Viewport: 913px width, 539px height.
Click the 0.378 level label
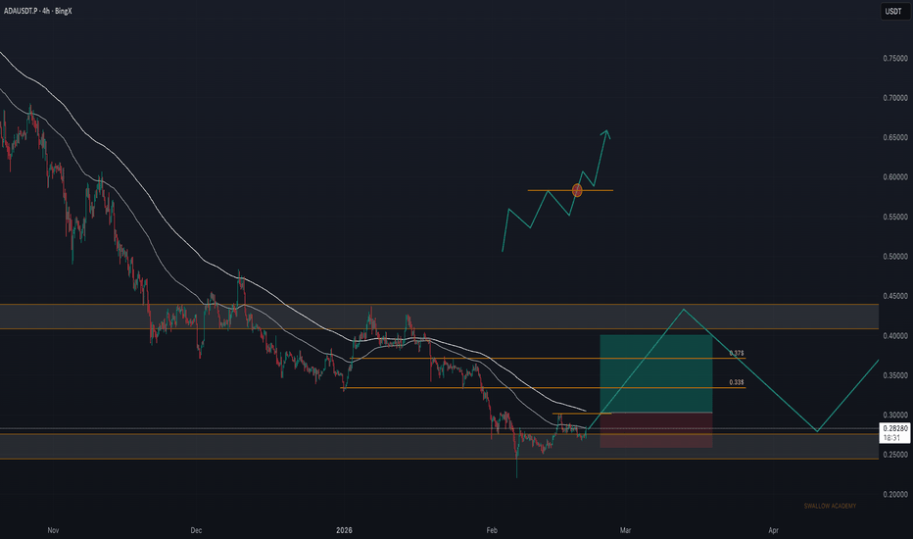[737, 353]
